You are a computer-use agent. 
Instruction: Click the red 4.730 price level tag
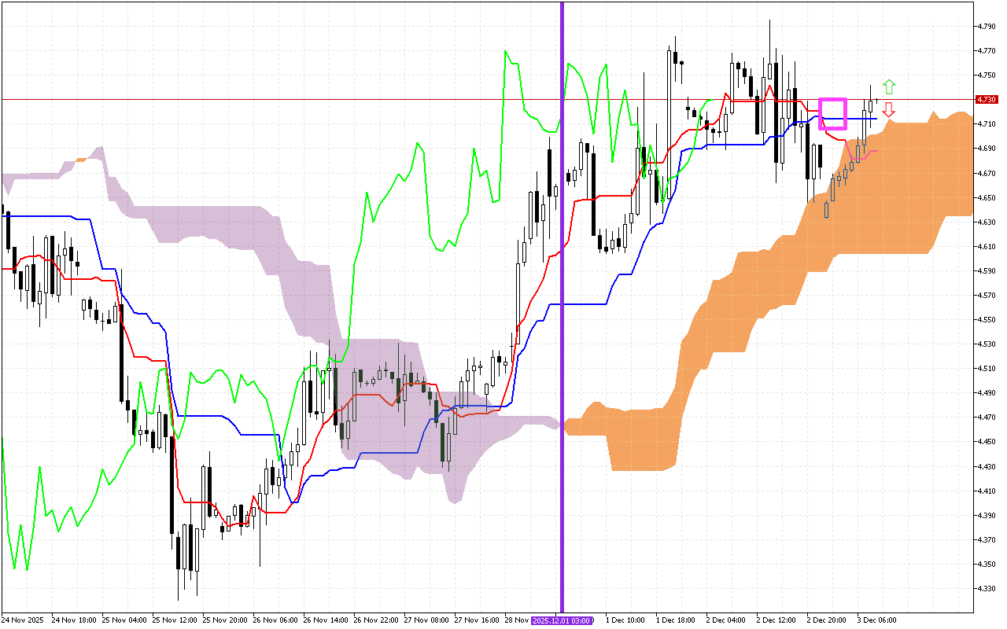click(986, 100)
